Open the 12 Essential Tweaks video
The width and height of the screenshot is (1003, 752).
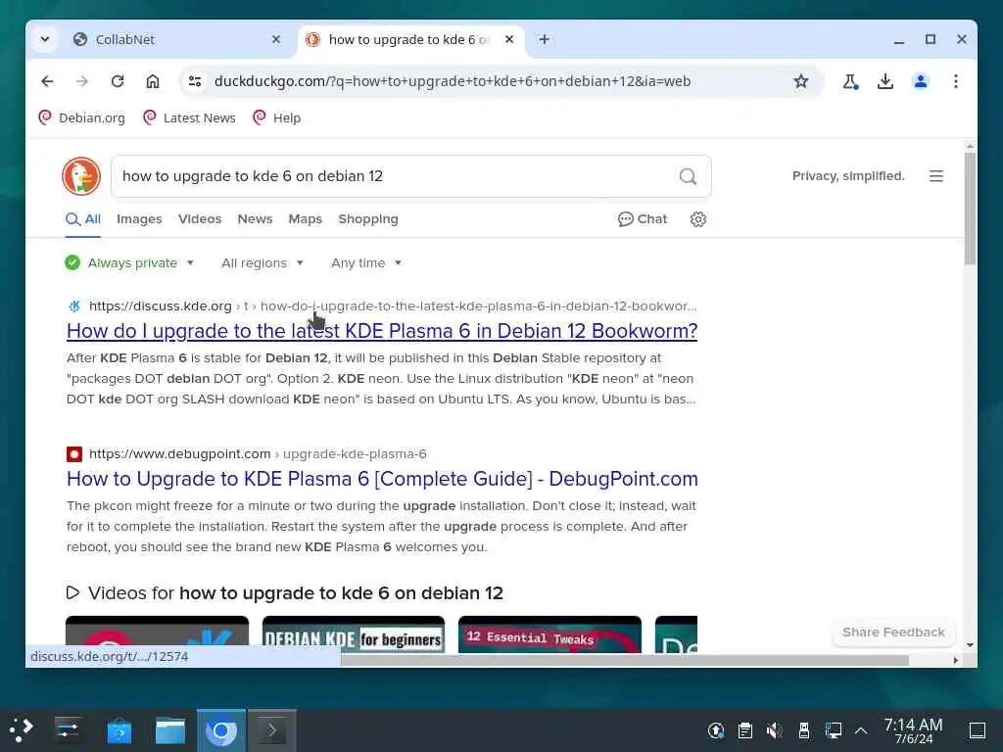[x=550, y=634]
